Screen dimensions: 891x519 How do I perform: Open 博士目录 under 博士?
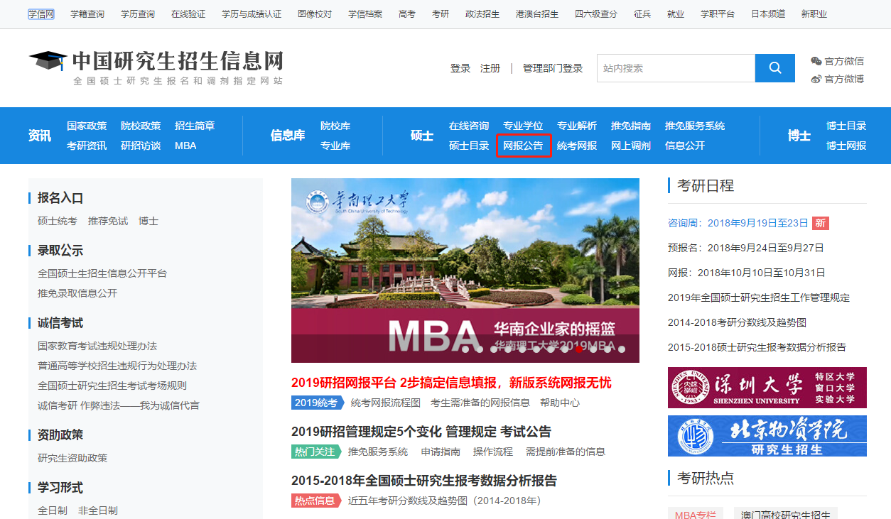(x=846, y=126)
